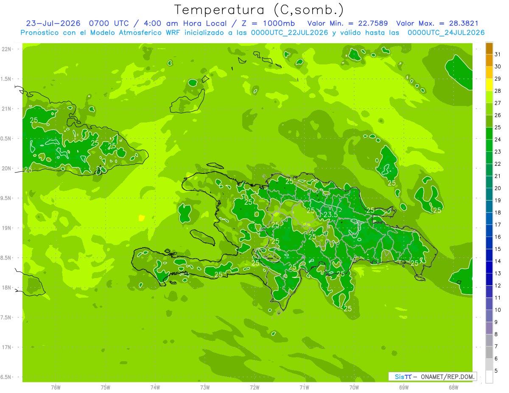Click legend swatch between 14 and 15
This screenshot has height=393, width=509.
click(489, 255)
